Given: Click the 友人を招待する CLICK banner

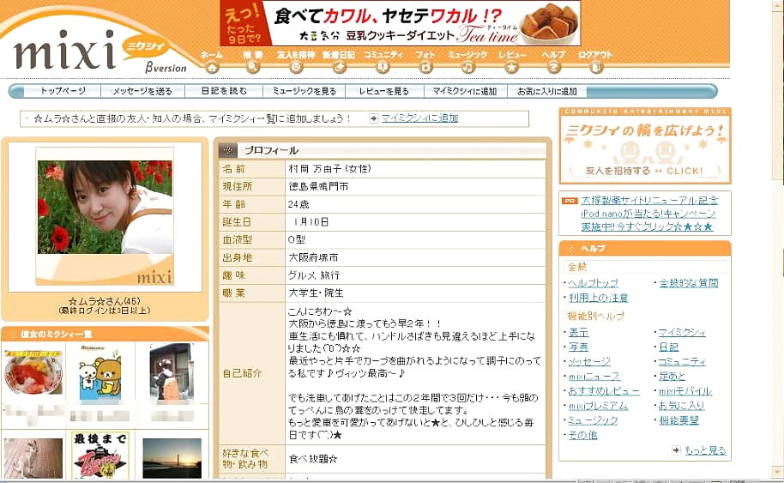Looking at the screenshot, I should [x=645, y=170].
